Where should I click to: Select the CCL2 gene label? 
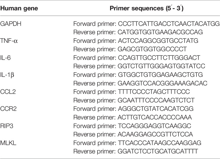(8, 92)
